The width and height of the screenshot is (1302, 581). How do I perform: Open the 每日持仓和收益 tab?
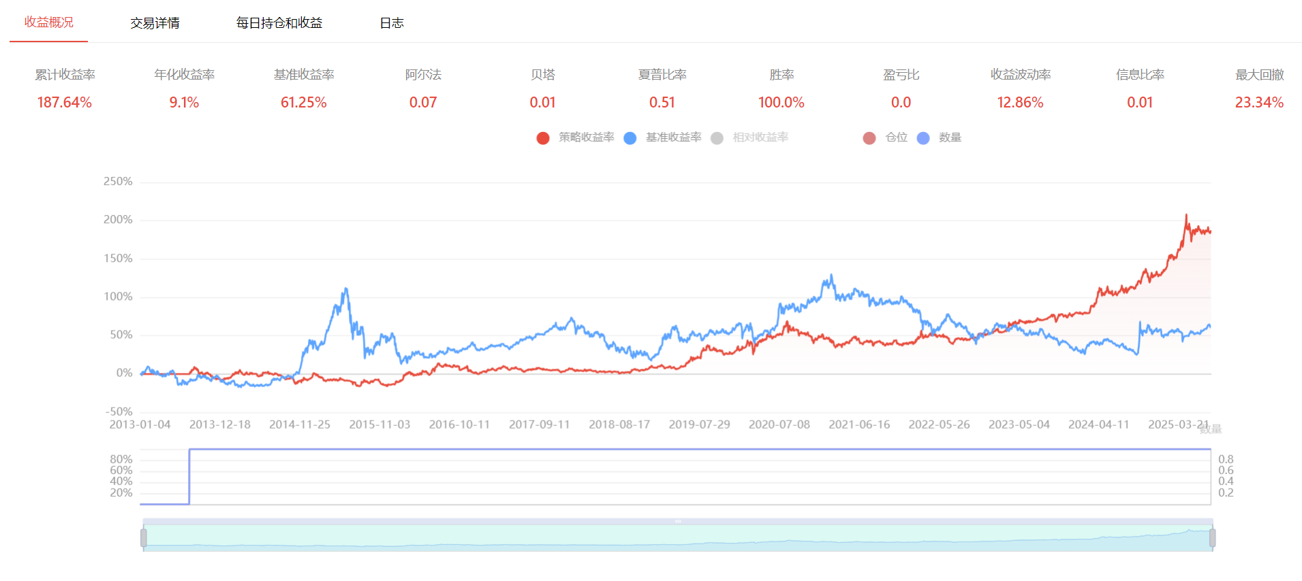click(x=279, y=23)
